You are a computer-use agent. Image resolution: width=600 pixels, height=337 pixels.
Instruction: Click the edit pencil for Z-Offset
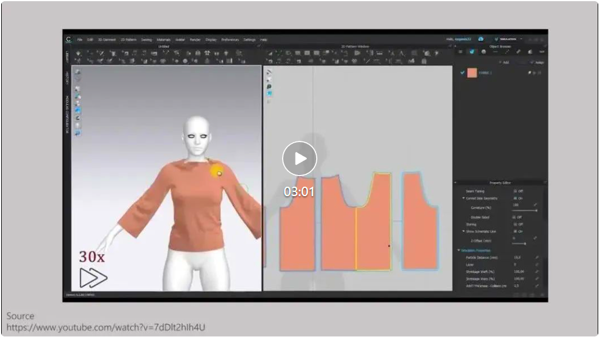coord(535,238)
